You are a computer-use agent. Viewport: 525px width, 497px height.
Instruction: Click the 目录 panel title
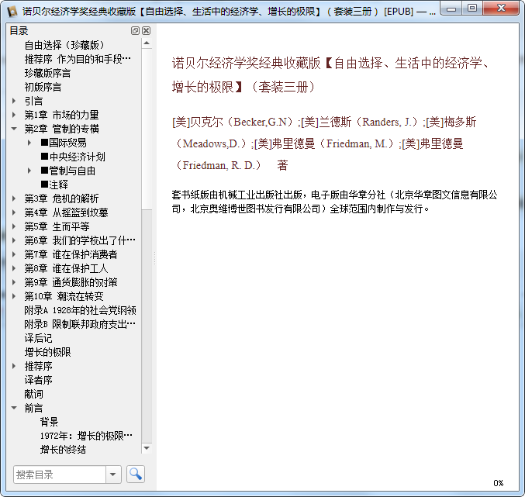click(x=19, y=31)
